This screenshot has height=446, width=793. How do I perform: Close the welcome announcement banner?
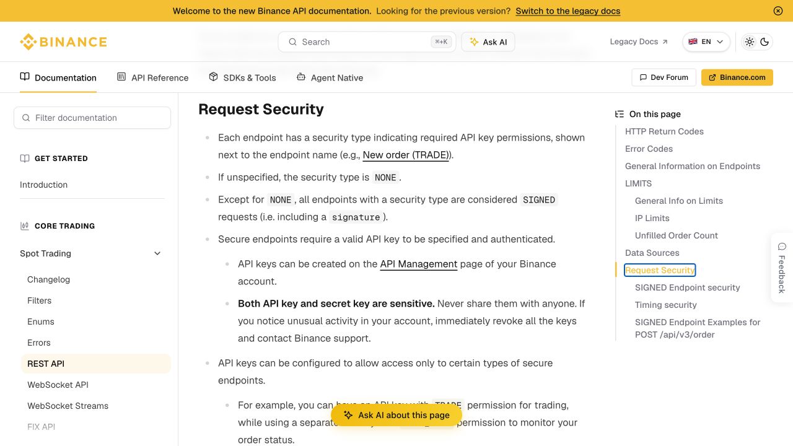pyautogui.click(x=778, y=11)
